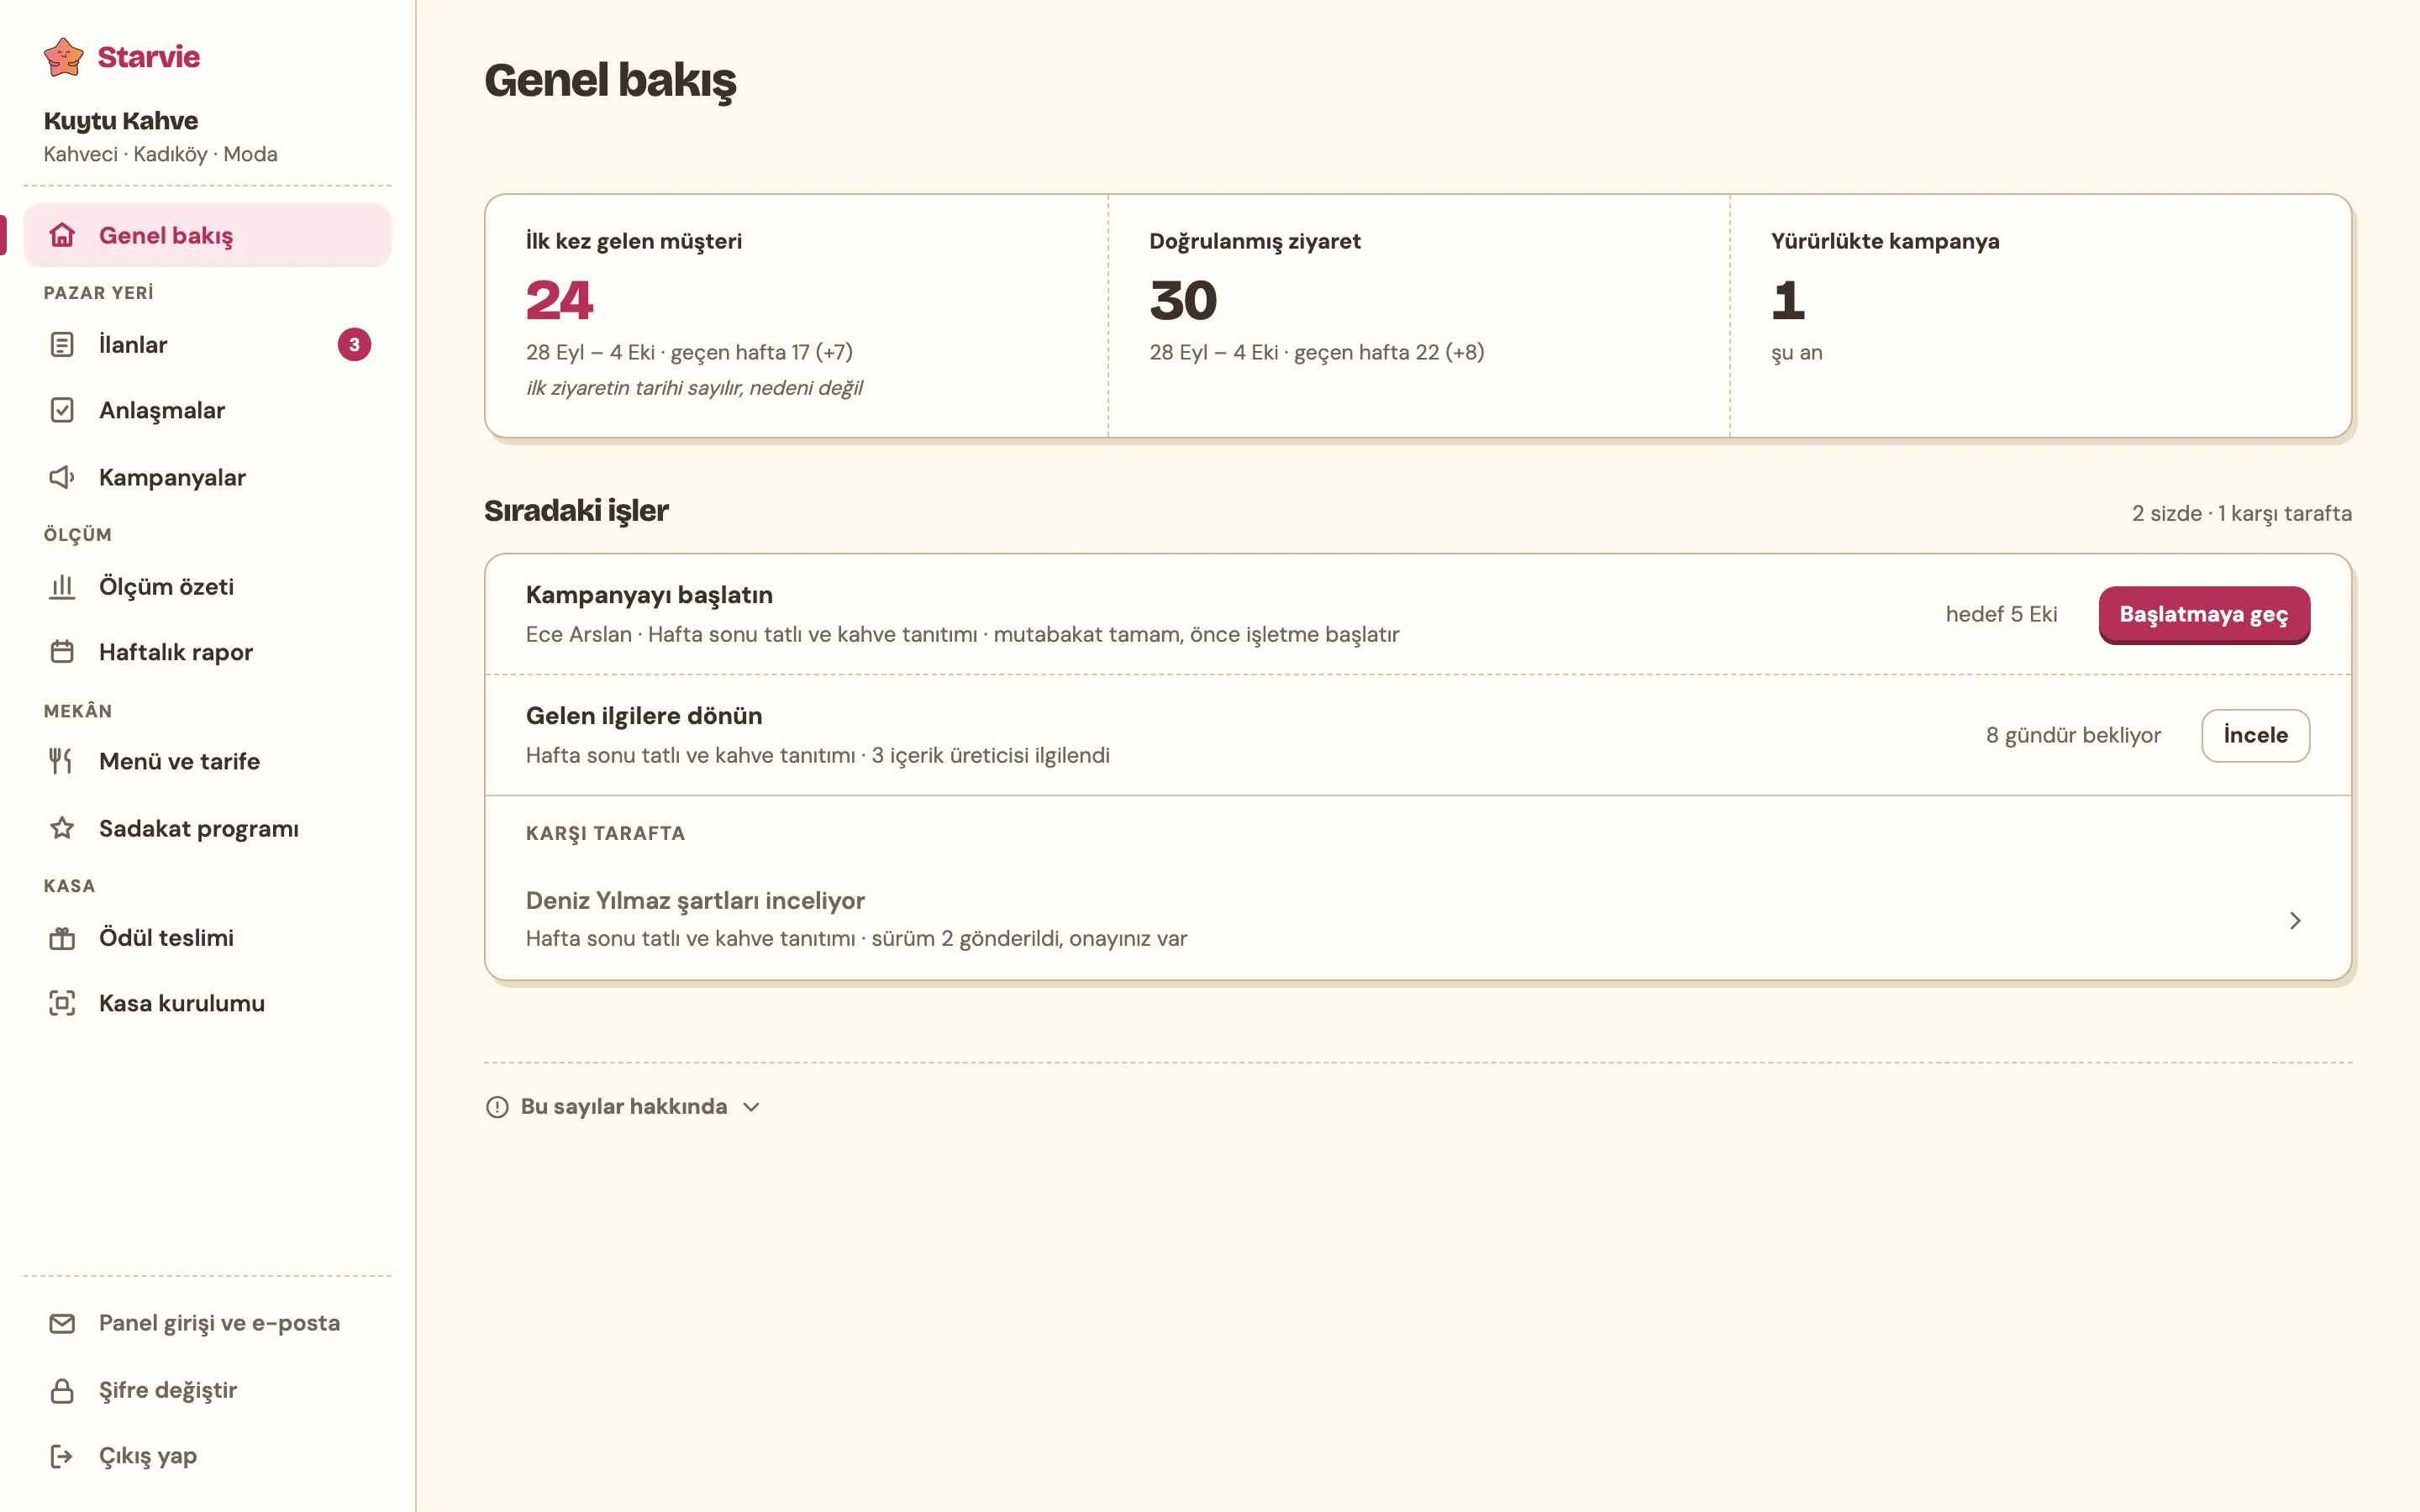Click the İlanlar notification badge 3
The width and height of the screenshot is (2420, 1512).
pos(354,345)
